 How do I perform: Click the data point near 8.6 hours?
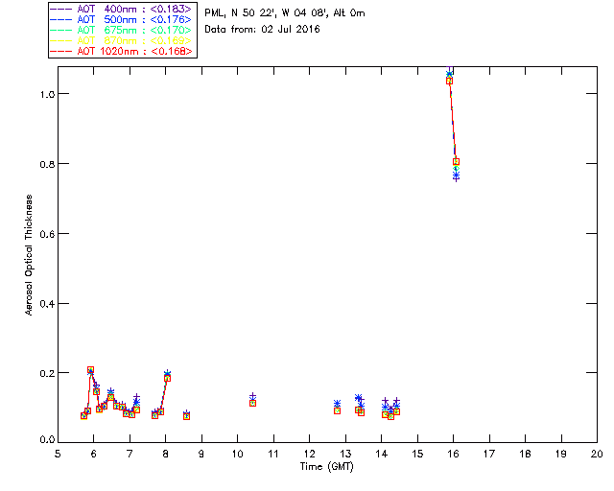coord(187,416)
